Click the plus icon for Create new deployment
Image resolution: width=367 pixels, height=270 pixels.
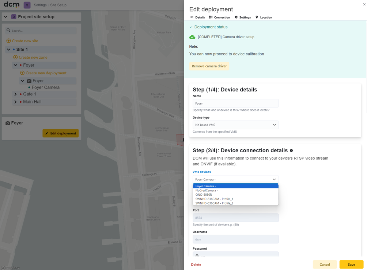pos(22,73)
